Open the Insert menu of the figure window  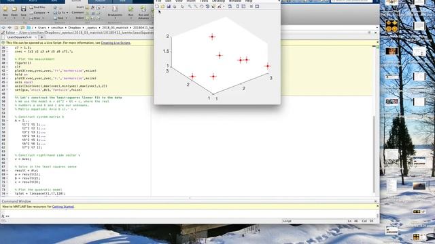(191, 1)
